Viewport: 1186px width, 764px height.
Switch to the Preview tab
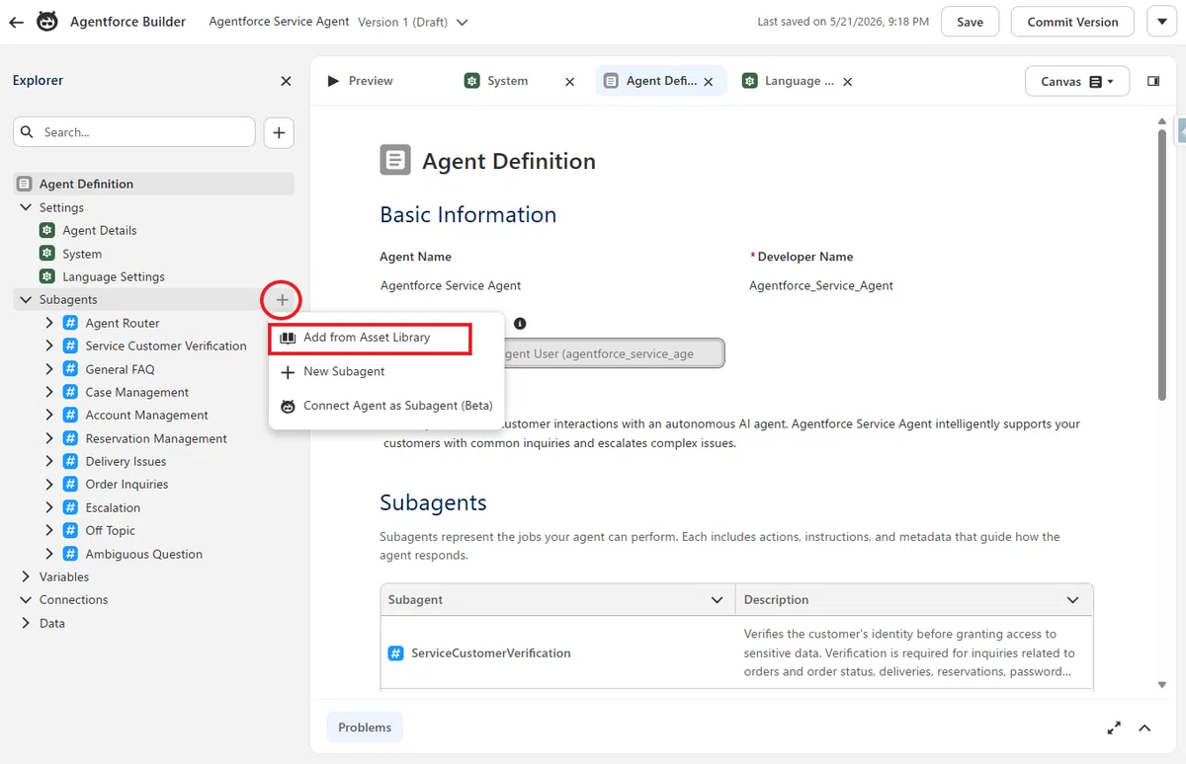click(x=360, y=81)
